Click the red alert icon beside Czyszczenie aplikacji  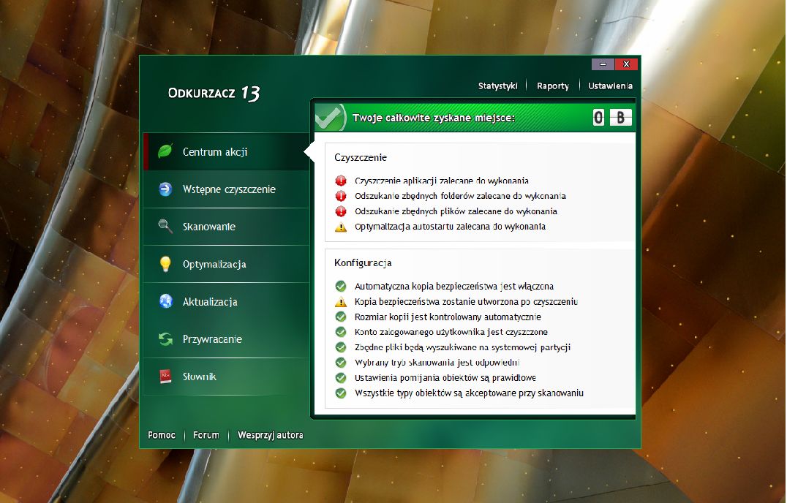(x=341, y=180)
